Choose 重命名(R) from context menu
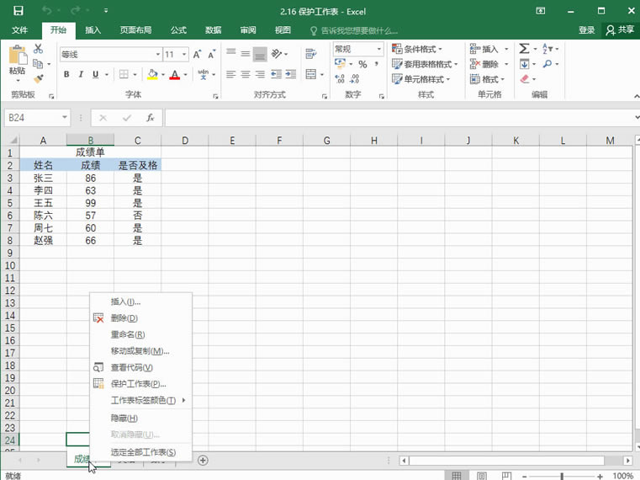 pyautogui.click(x=140, y=334)
